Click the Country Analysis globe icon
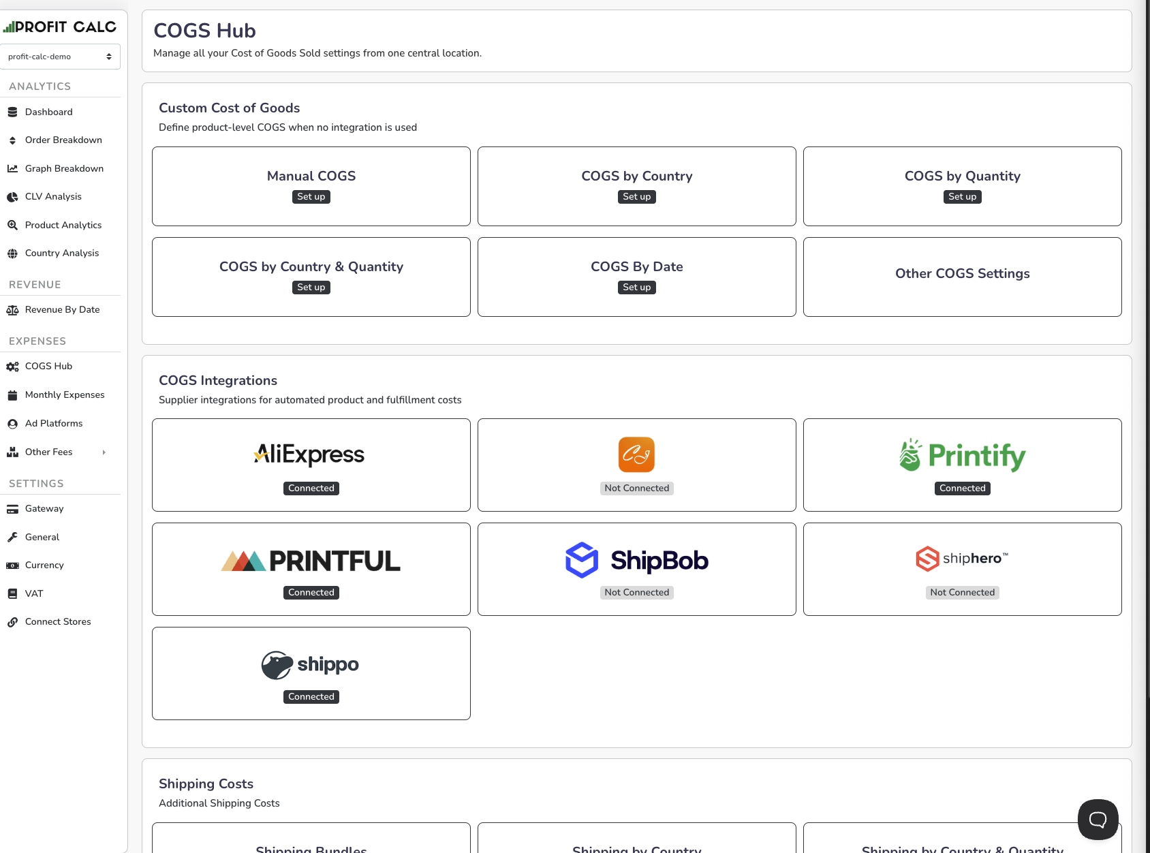 tap(12, 253)
